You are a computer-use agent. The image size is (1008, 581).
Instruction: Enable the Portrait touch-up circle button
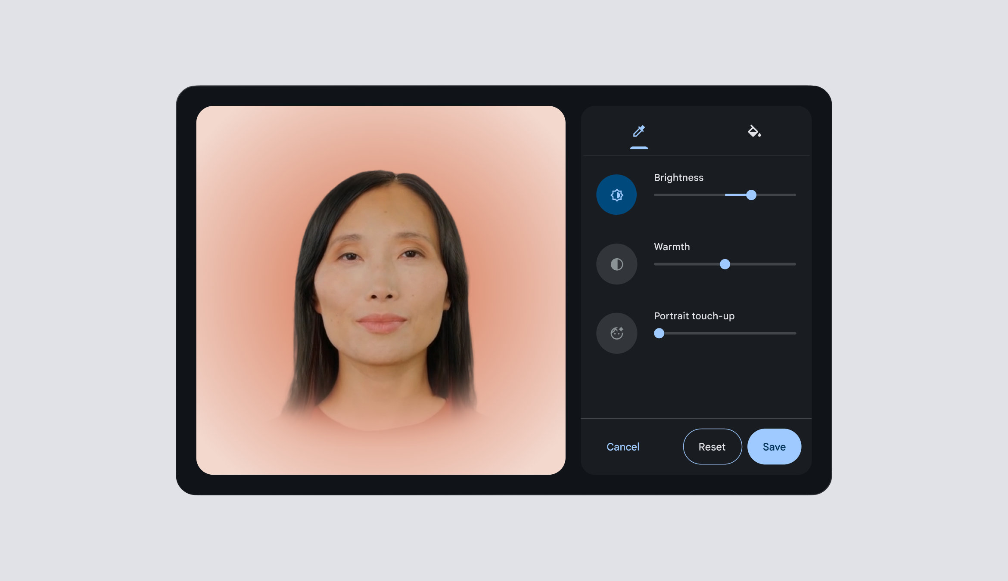(616, 333)
